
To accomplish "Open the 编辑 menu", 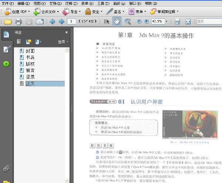I will [x=24, y=3].
